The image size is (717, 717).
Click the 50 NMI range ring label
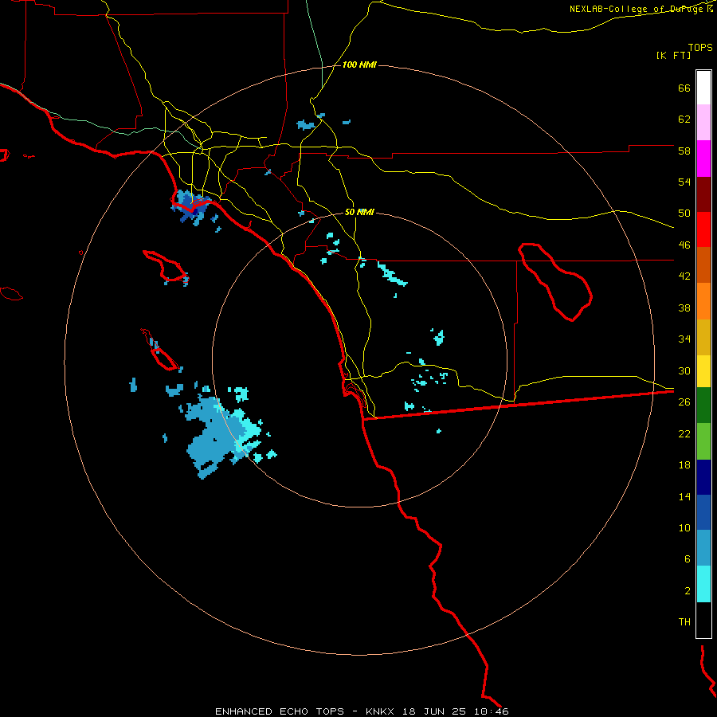coord(359,212)
